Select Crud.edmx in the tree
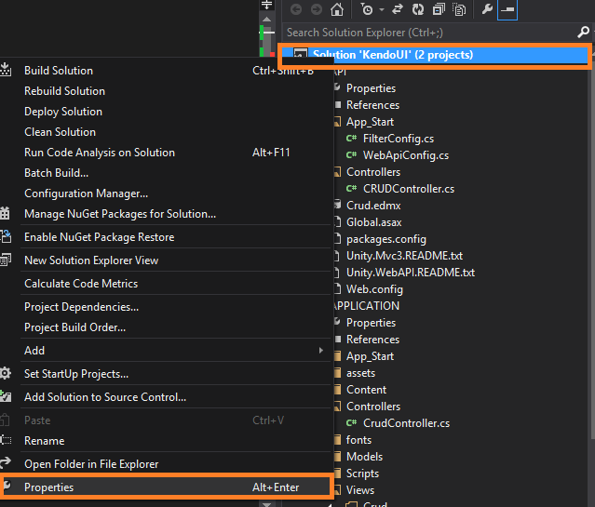This screenshot has height=507, width=595. point(373,206)
